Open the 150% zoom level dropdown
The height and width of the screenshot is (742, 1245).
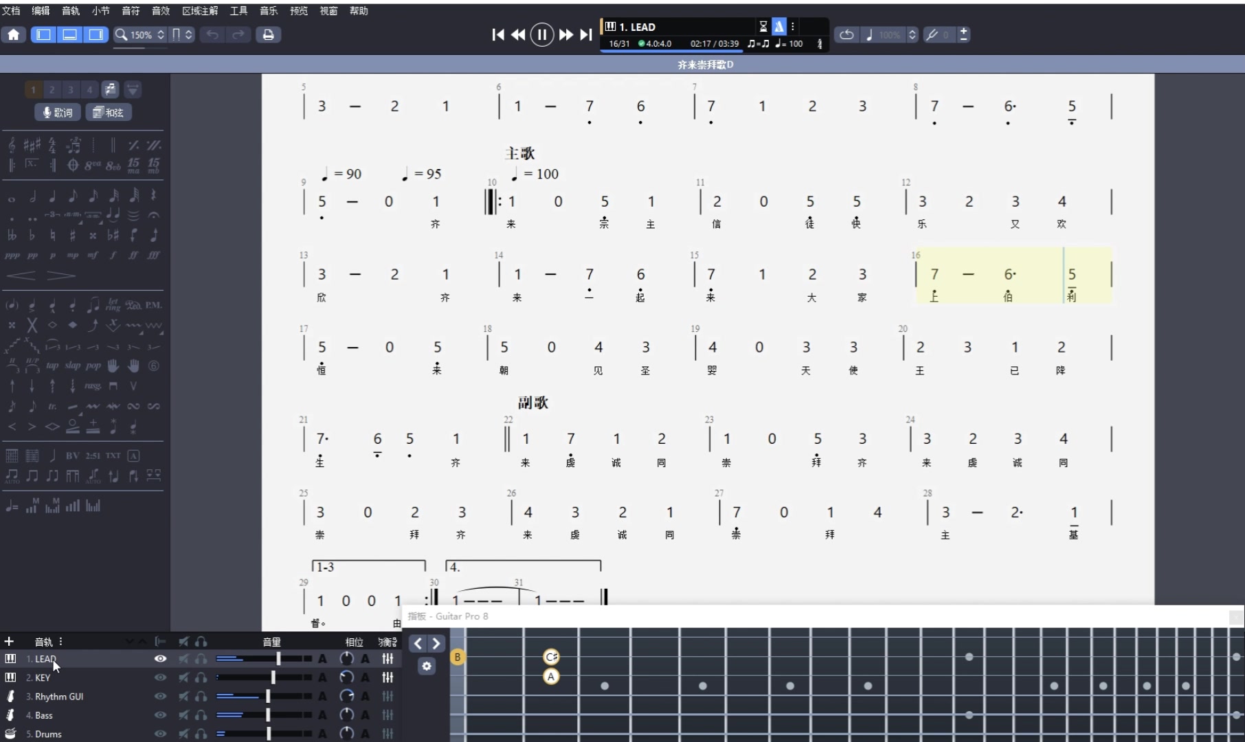(x=140, y=34)
